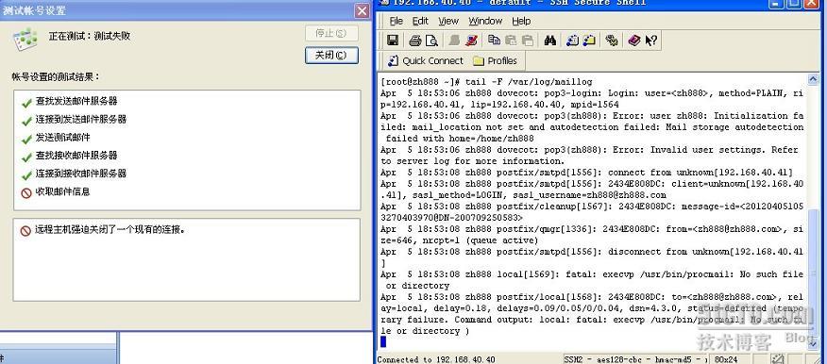Close the 测试帐号设置 dialog with the red X

point(362,10)
